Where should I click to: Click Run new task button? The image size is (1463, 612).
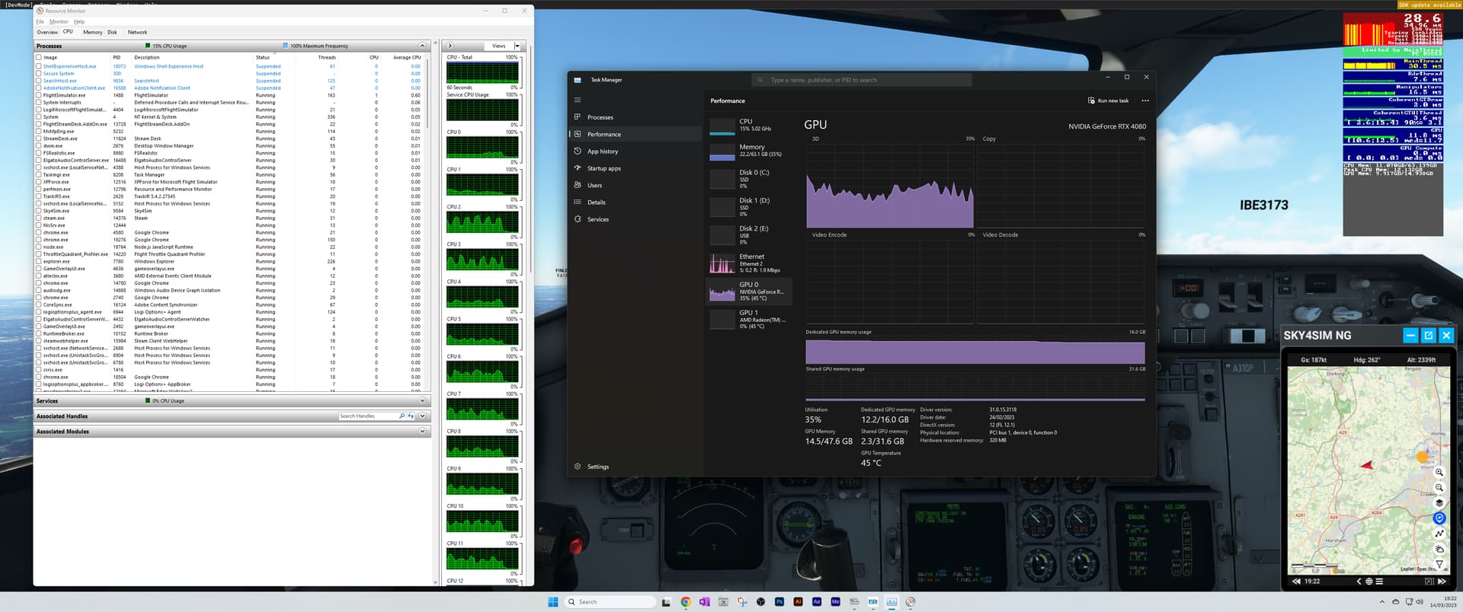coord(1108,100)
